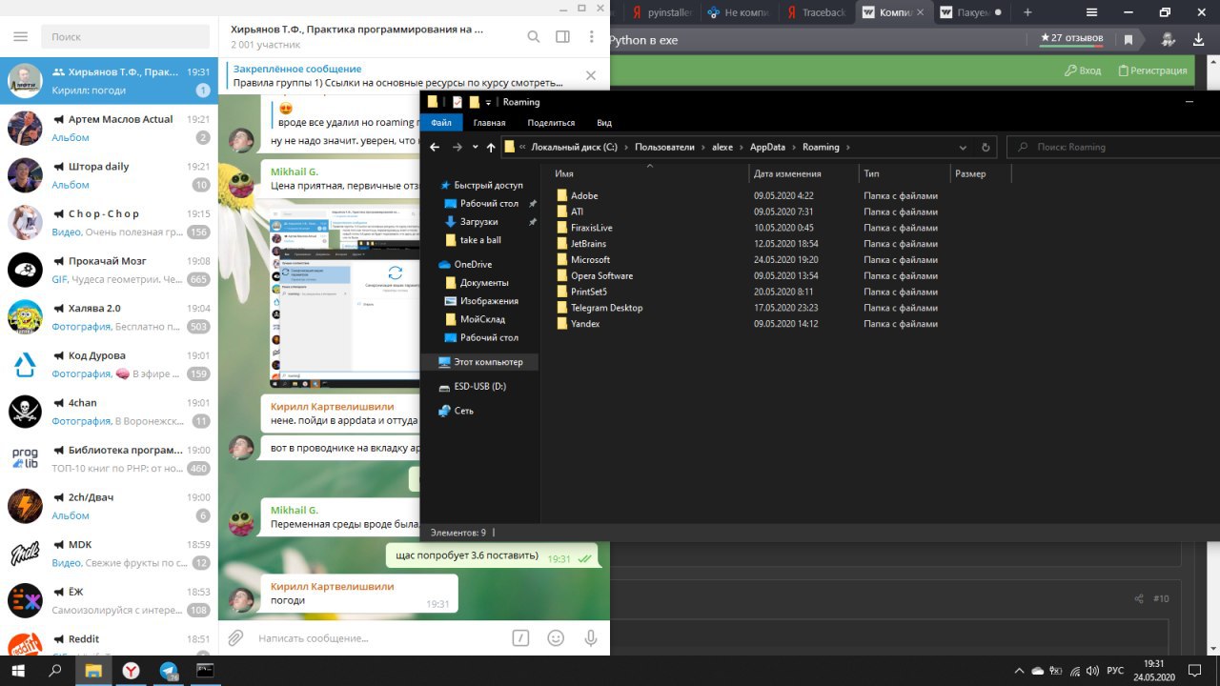The image size is (1220, 686).
Task: Click Explorer search box Поиск: Roaming
Action: tap(1113, 147)
